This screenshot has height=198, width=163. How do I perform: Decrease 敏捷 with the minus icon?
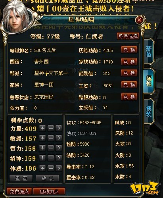[51, 138]
